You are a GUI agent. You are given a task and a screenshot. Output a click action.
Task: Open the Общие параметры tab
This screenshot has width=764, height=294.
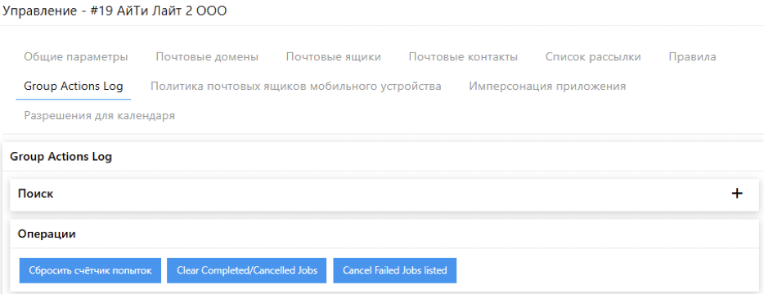point(76,57)
